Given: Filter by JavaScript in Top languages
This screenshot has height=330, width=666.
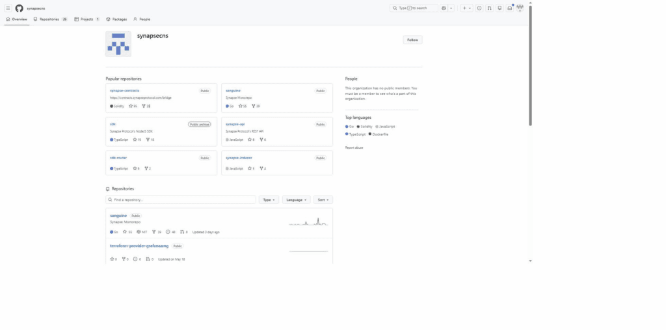Looking at the screenshot, I should click(x=385, y=127).
